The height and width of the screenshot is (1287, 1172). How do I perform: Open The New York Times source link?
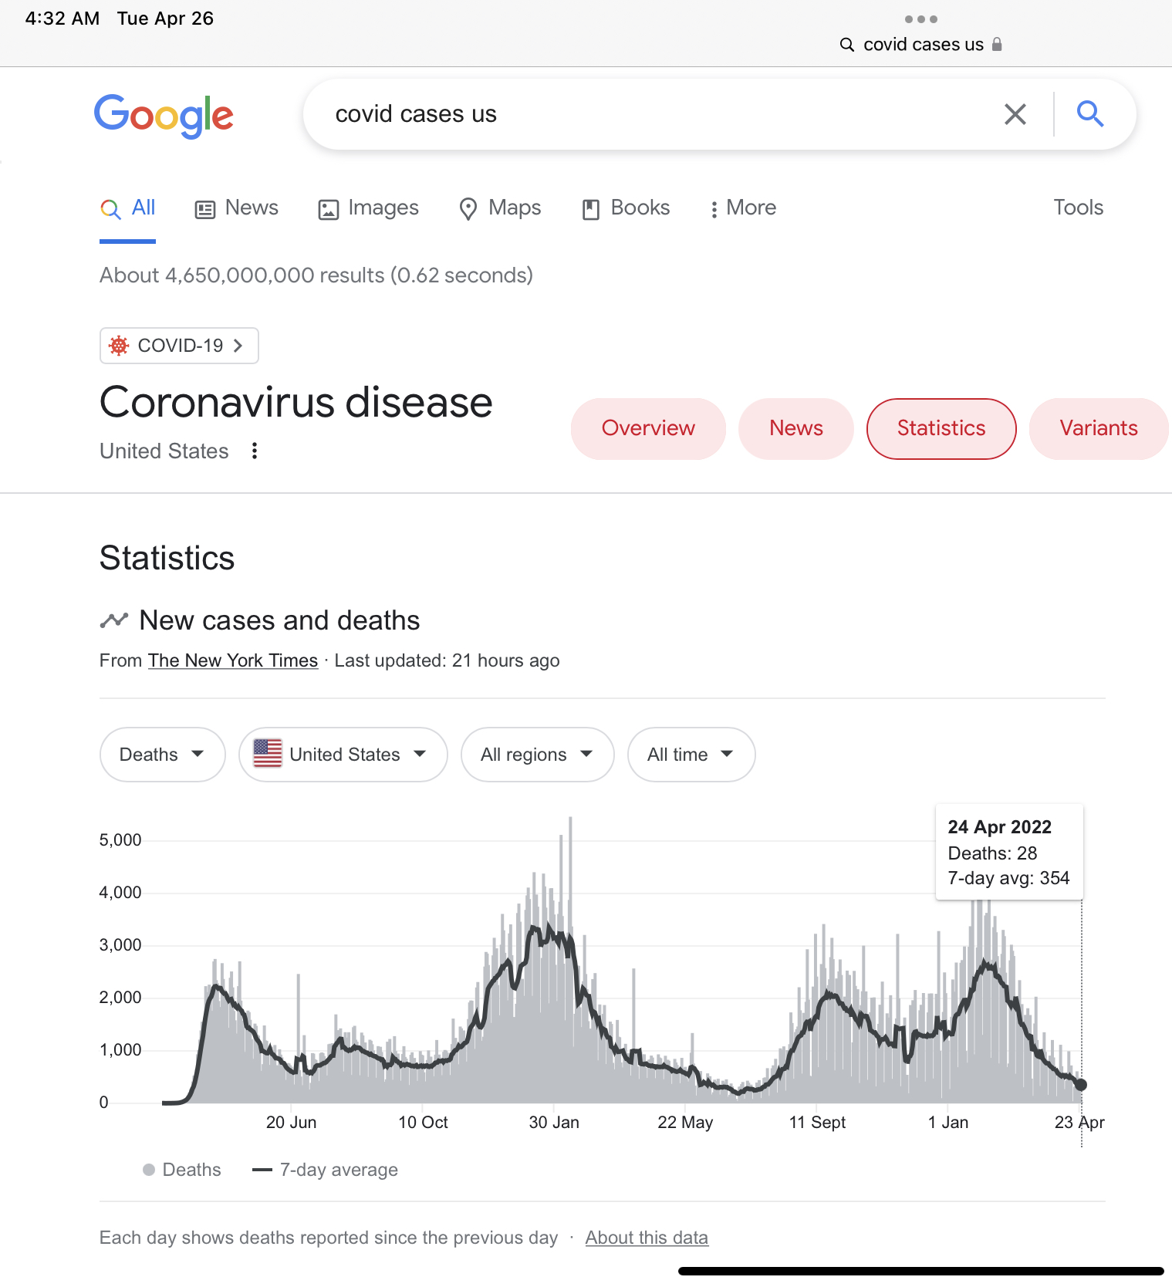[233, 660]
